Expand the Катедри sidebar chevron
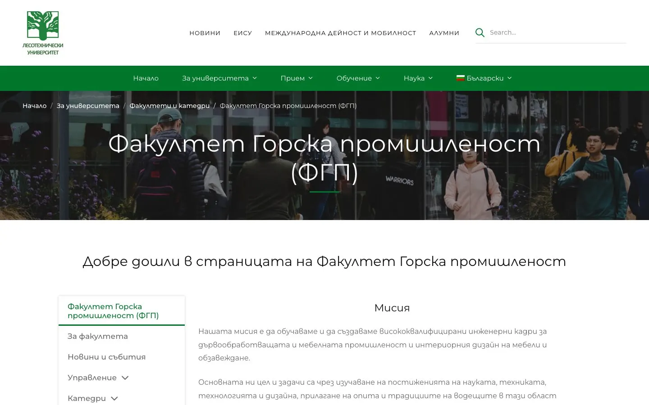Screen dimensions: 649x405 114,398
